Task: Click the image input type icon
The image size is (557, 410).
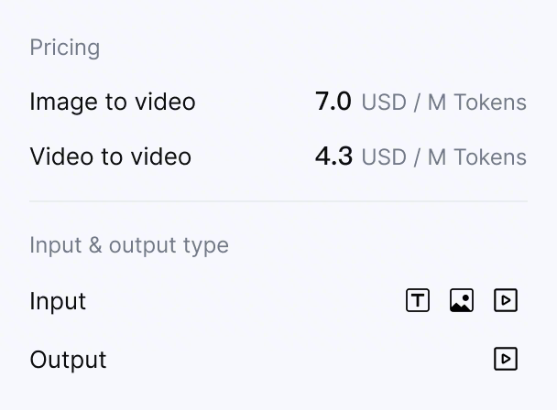Action: [462, 300]
